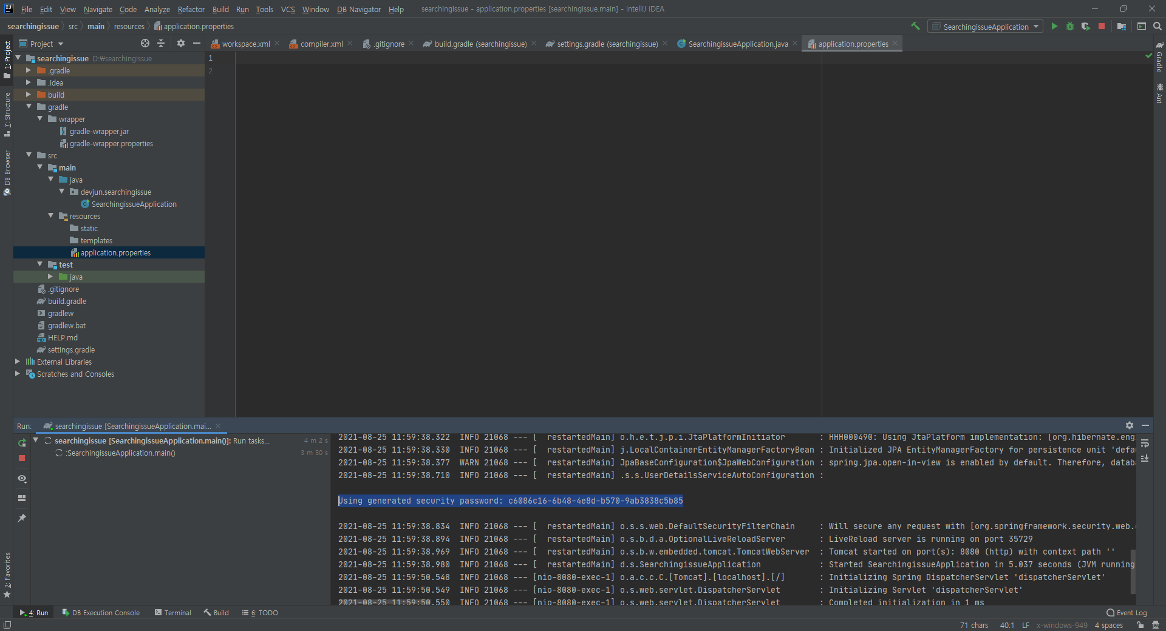Open the File menu
1166x631 pixels.
pyautogui.click(x=27, y=9)
